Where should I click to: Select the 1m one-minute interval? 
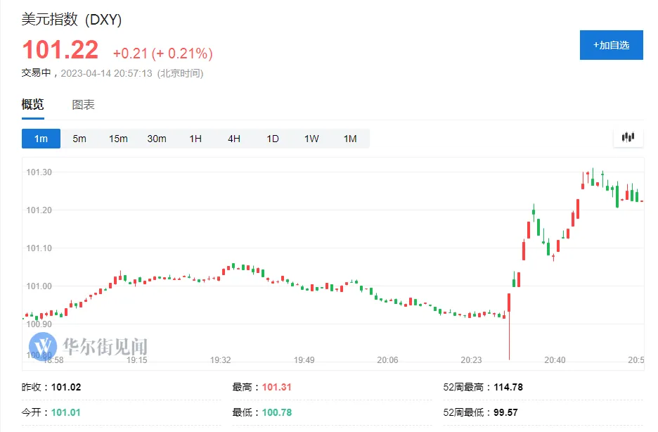[41, 139]
